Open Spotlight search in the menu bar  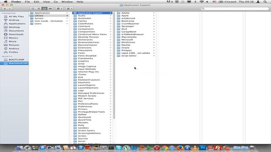(x=265, y=2)
